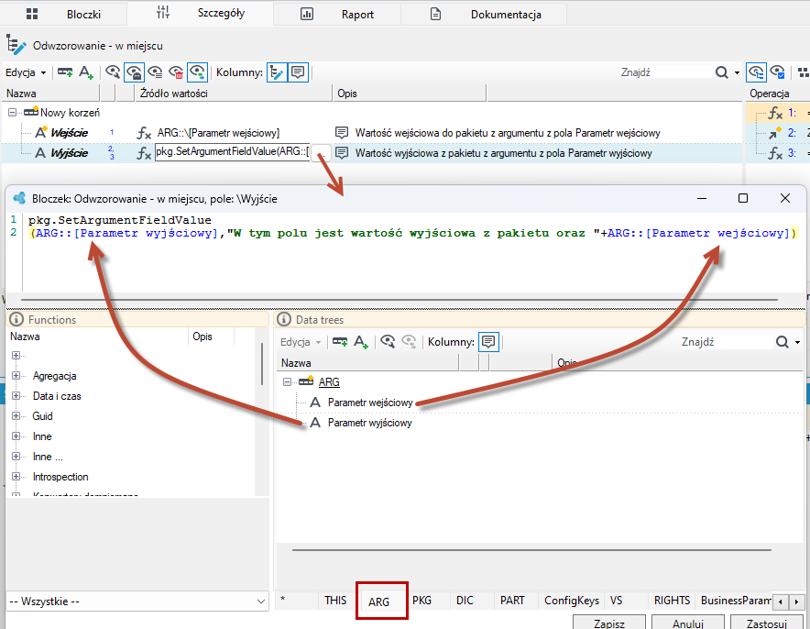Click the Znajdź search field in Data trees
This screenshot has width=810, height=629.
click(x=727, y=342)
